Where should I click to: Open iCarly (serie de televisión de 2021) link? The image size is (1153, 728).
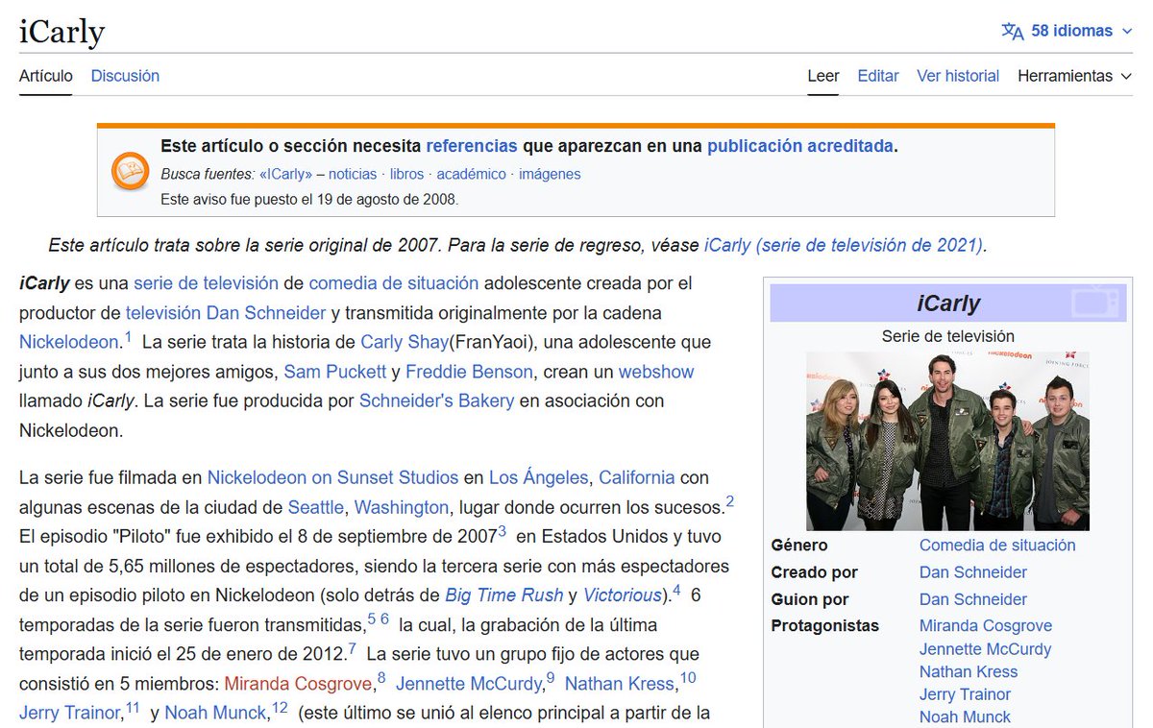(x=844, y=245)
